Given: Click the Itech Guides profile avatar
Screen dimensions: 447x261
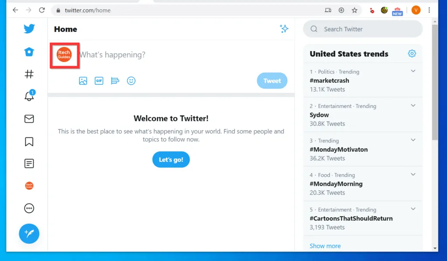Looking at the screenshot, I should (x=64, y=55).
